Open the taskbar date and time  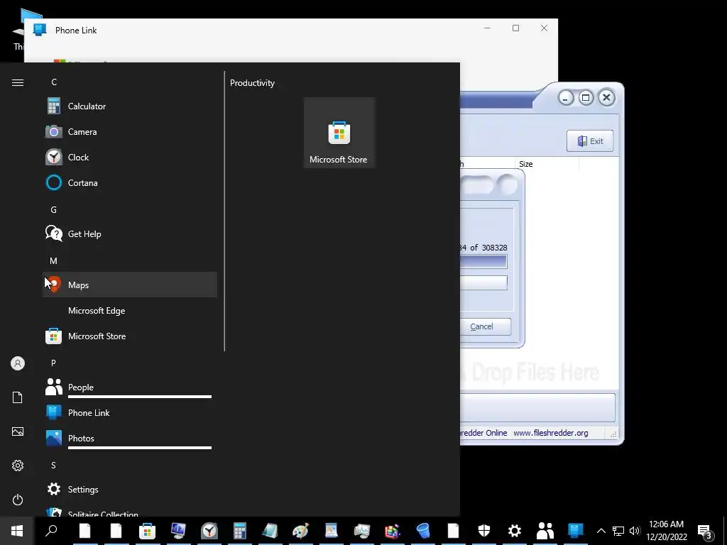[666, 531]
